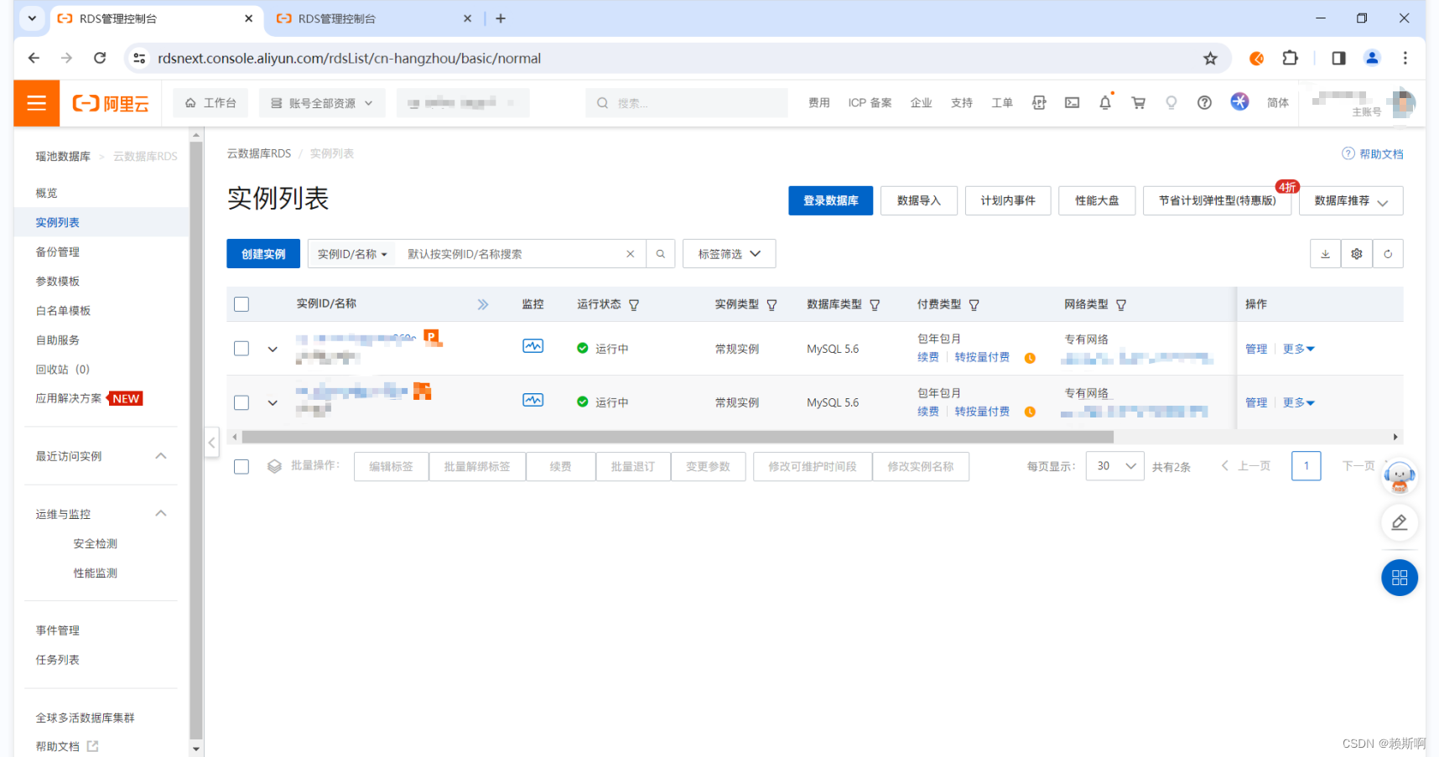Expand the 实例ID/名称 column with double arrows
1439x757 pixels.
(x=483, y=305)
